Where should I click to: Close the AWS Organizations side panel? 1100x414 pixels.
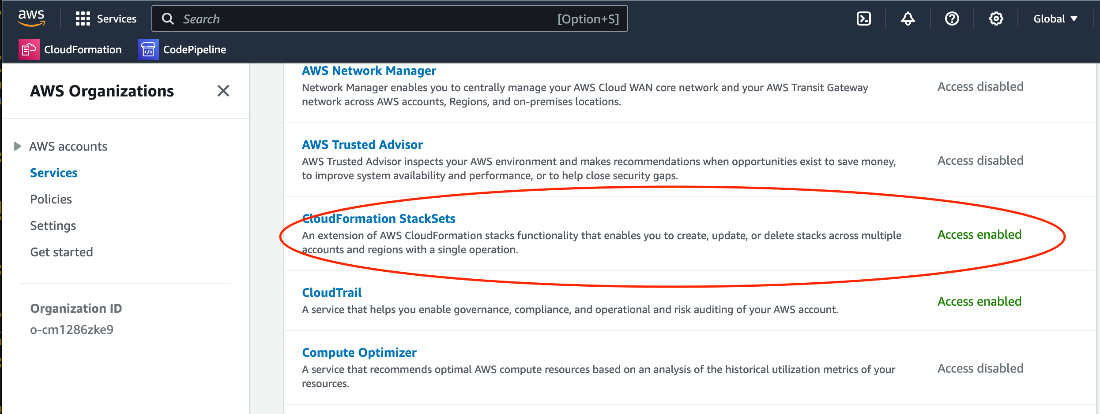pyautogui.click(x=223, y=91)
